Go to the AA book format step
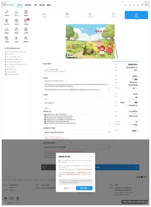151x207 pixels. pyautogui.click(x=44, y=15)
